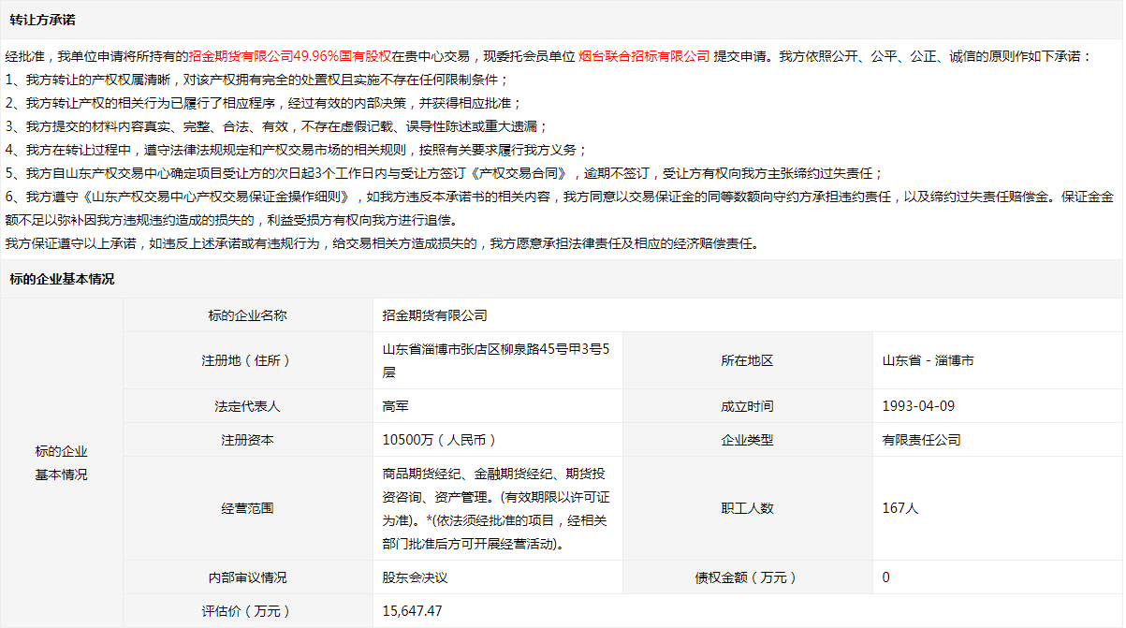Click the 标的企业名称 label cell
The height and width of the screenshot is (628, 1126).
248,315
